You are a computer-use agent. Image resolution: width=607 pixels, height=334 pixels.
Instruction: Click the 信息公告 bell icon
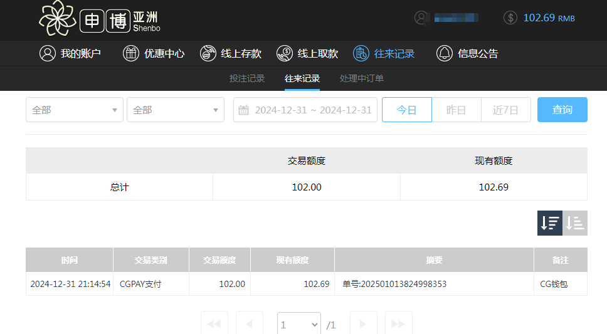(x=444, y=53)
